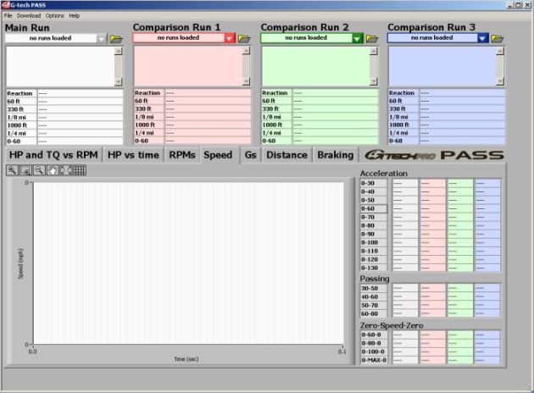Image resolution: width=534 pixels, height=393 pixels.
Task: Open folder icon for Comparison Run 3
Action: point(498,38)
